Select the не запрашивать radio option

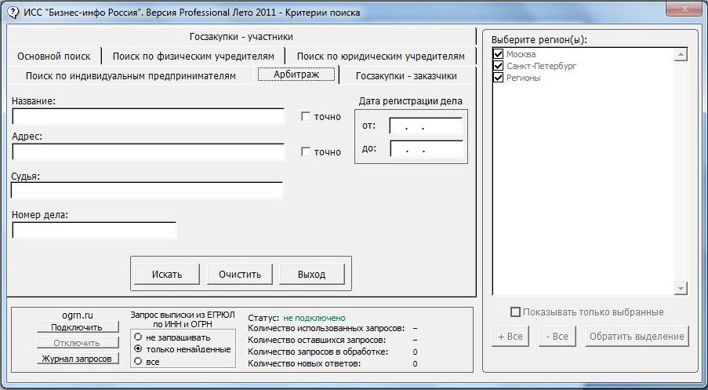(x=139, y=337)
